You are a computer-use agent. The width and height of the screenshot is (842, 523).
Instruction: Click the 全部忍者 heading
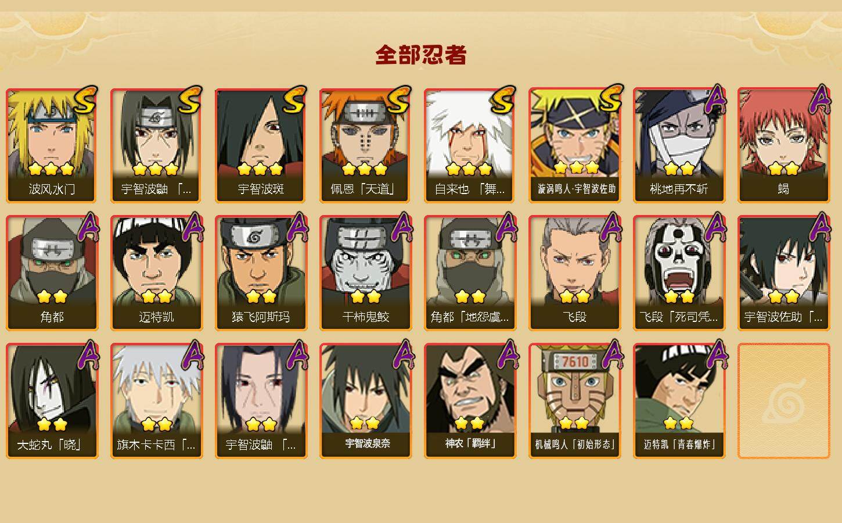[421, 55]
